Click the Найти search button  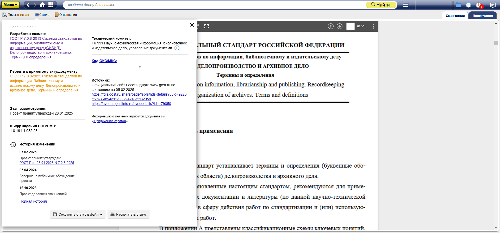point(381,5)
